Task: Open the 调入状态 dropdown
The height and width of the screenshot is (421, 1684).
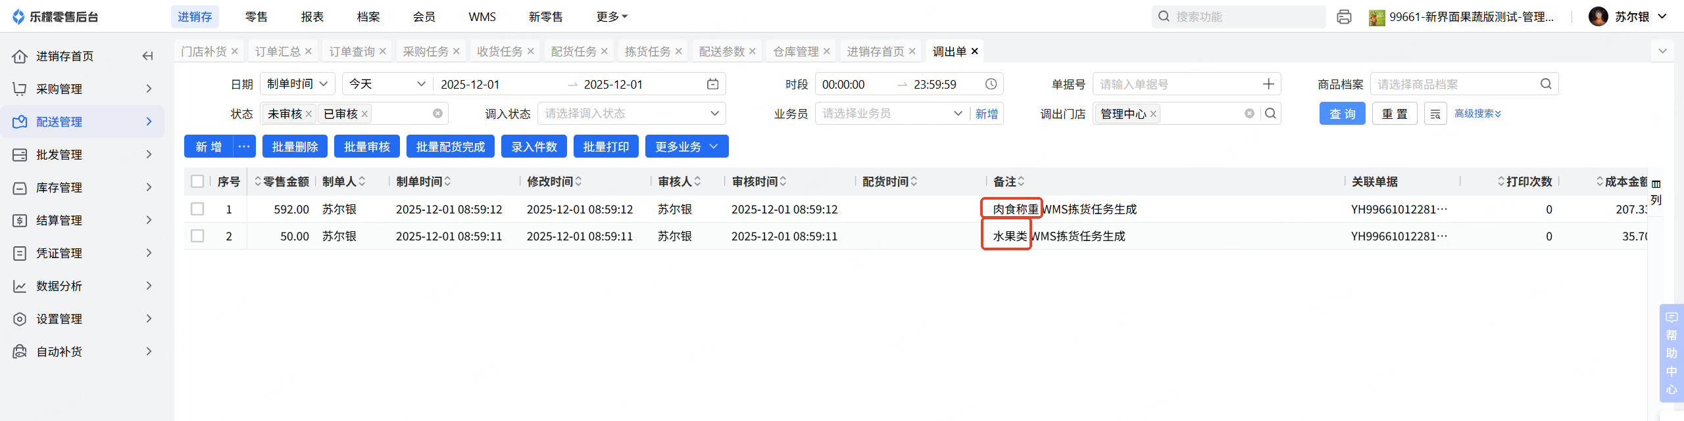Action: [631, 114]
